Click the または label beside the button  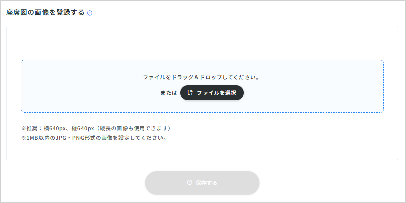coord(169,93)
